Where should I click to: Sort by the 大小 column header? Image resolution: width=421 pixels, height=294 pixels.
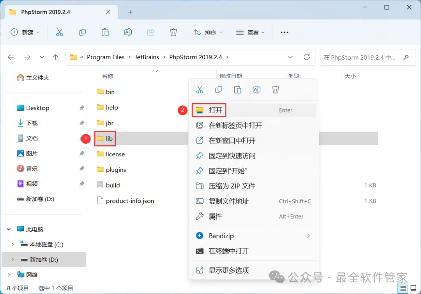(x=350, y=76)
